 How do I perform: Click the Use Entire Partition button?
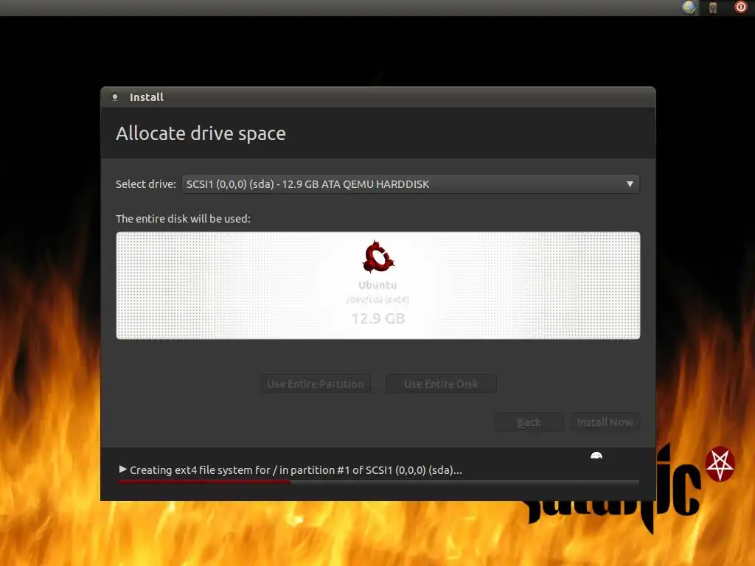[x=316, y=383]
